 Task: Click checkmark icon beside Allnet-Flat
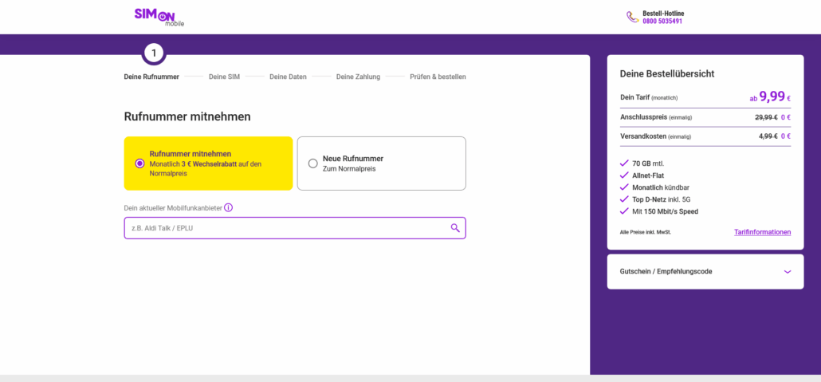pos(623,175)
